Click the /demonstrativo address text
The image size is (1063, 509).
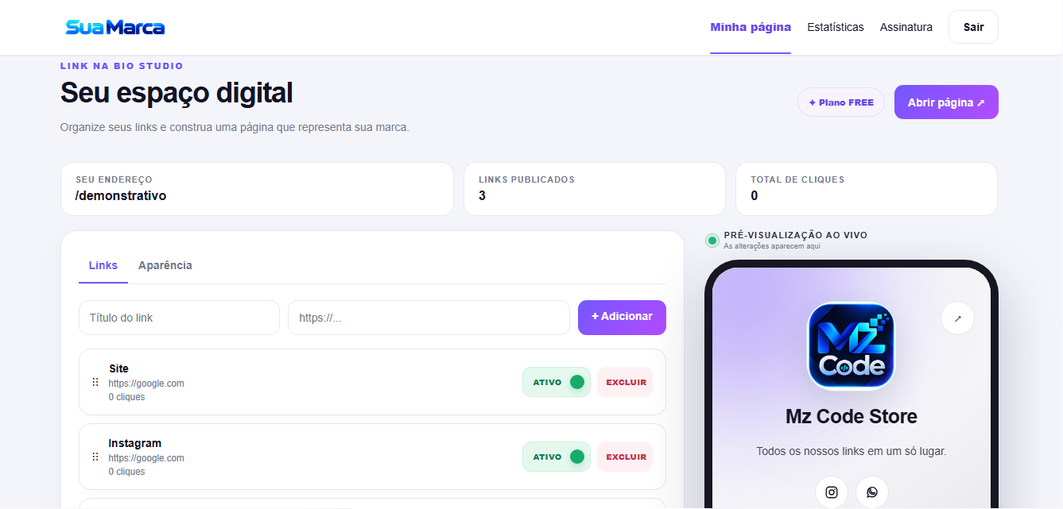[x=121, y=195]
